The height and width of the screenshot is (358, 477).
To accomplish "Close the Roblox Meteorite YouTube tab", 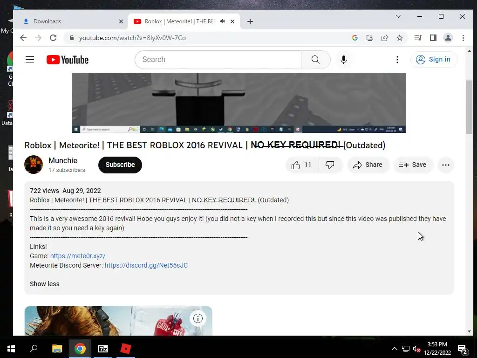I will 232,21.
